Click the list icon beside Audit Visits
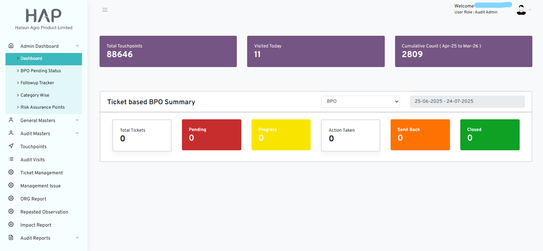 [11, 159]
